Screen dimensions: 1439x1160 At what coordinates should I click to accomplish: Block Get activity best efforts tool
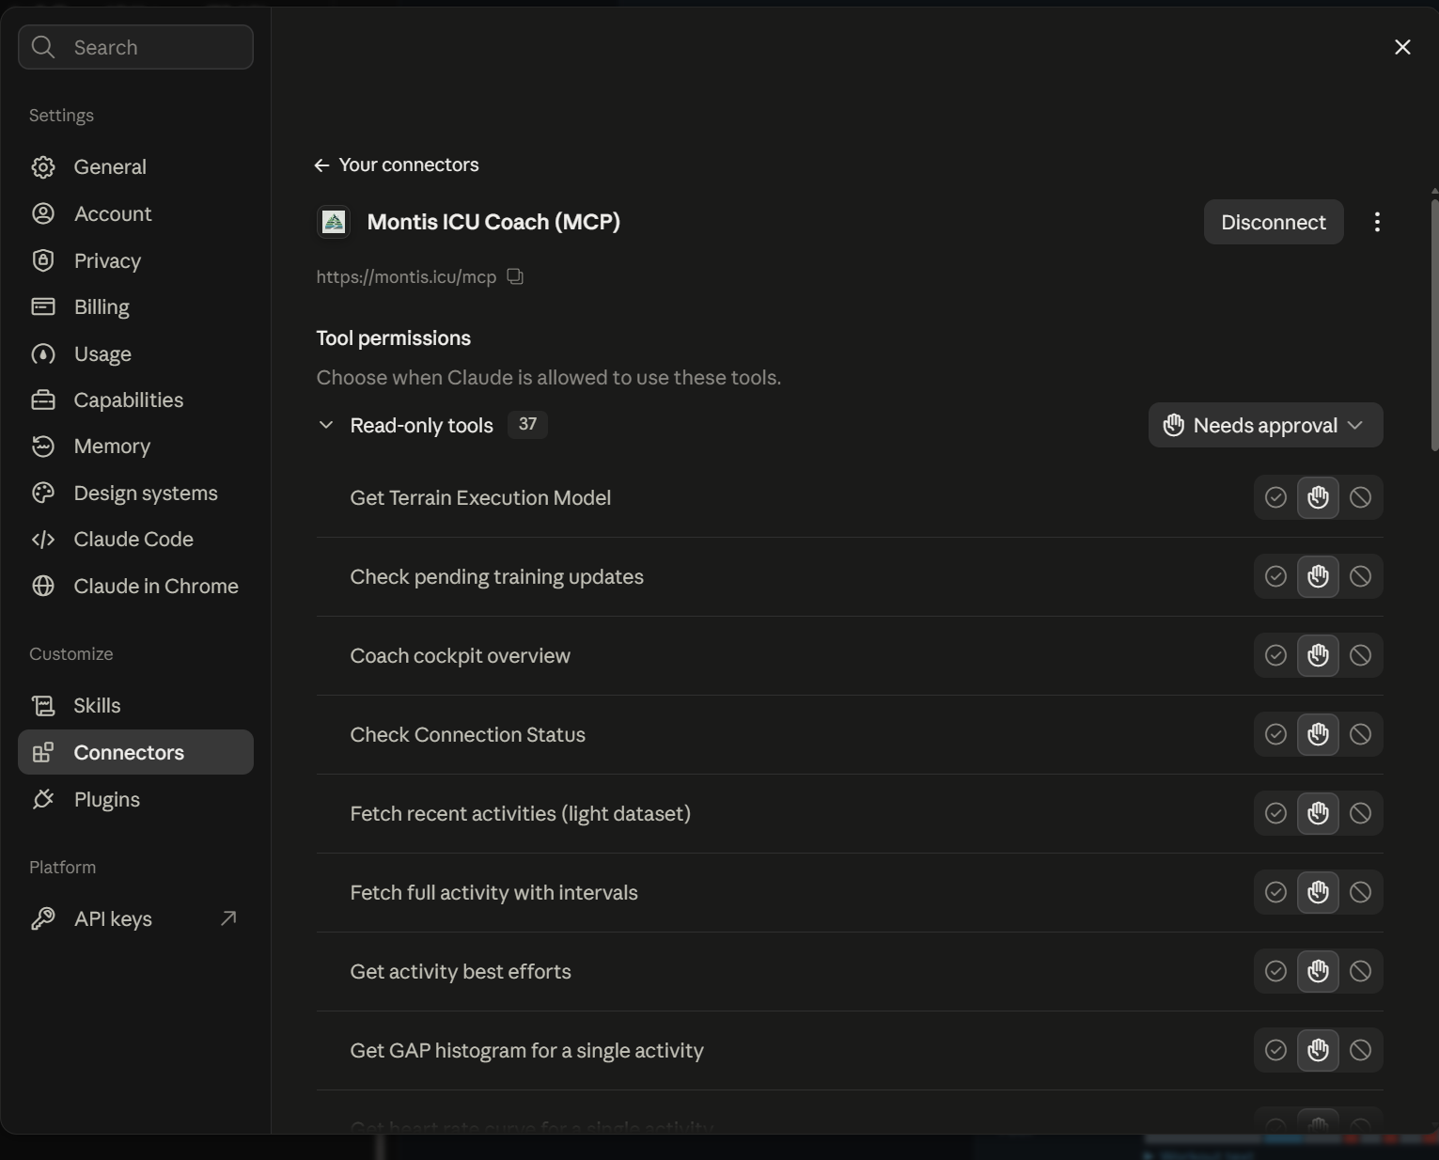[1360, 971]
